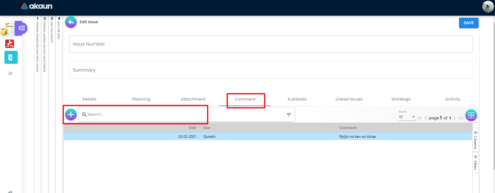The height and width of the screenshot is (193, 495).
Task: Open breadcrumb 4 Add Line Item
Action: tap(59, 28)
